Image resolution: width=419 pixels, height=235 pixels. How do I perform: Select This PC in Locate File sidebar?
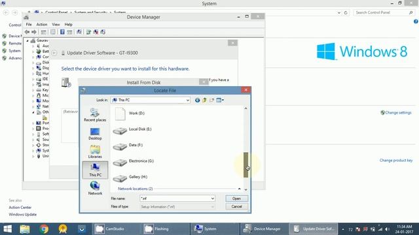[95, 170]
